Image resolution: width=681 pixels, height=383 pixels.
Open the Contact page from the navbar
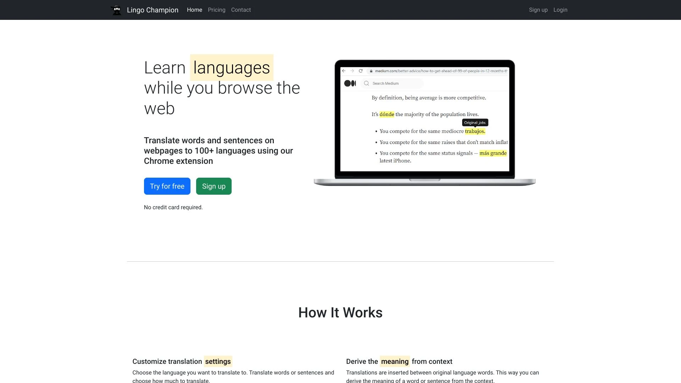click(x=241, y=10)
